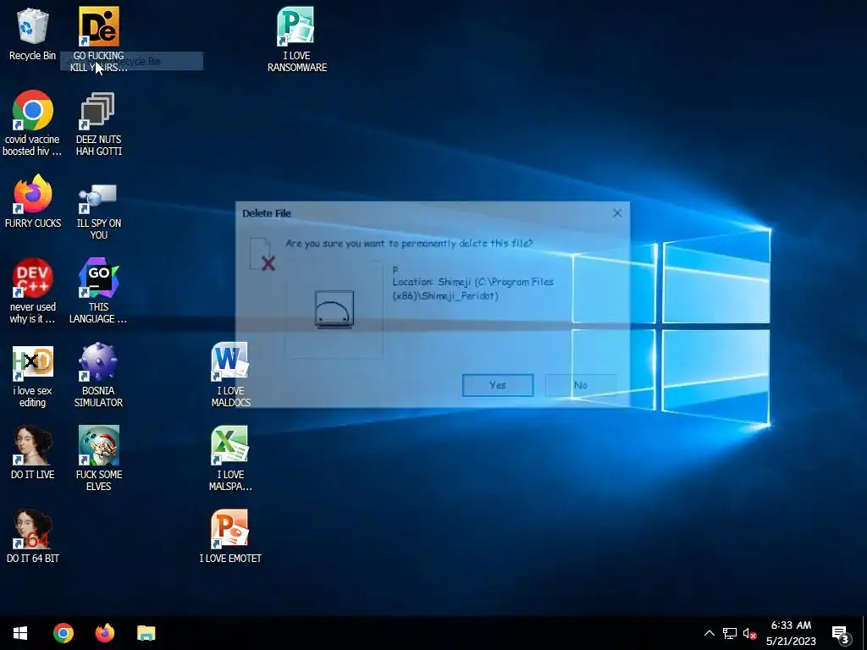Click the file preview thumbnail in Delete File dialog
The width and height of the screenshot is (867, 650).
click(x=334, y=310)
